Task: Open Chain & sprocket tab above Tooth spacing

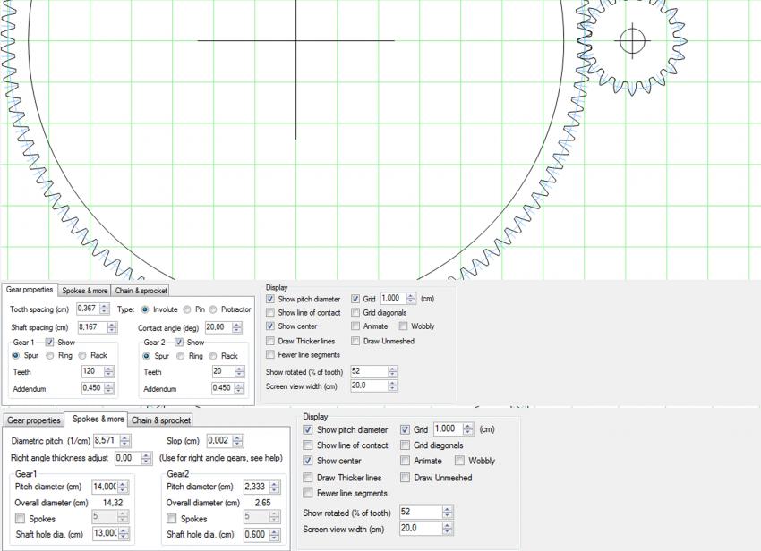Action: point(141,291)
